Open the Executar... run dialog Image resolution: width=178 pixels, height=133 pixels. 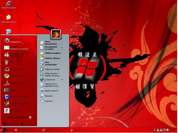(47, 101)
